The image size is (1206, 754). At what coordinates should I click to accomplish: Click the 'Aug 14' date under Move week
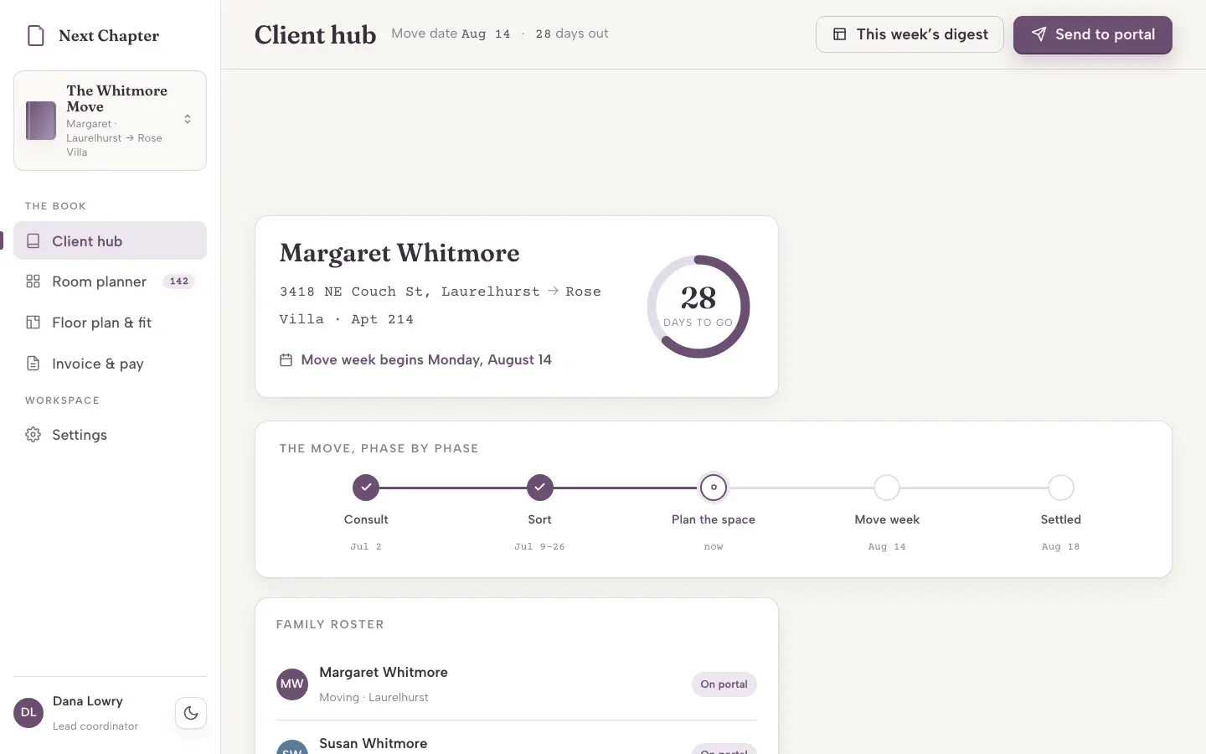pyautogui.click(x=887, y=547)
